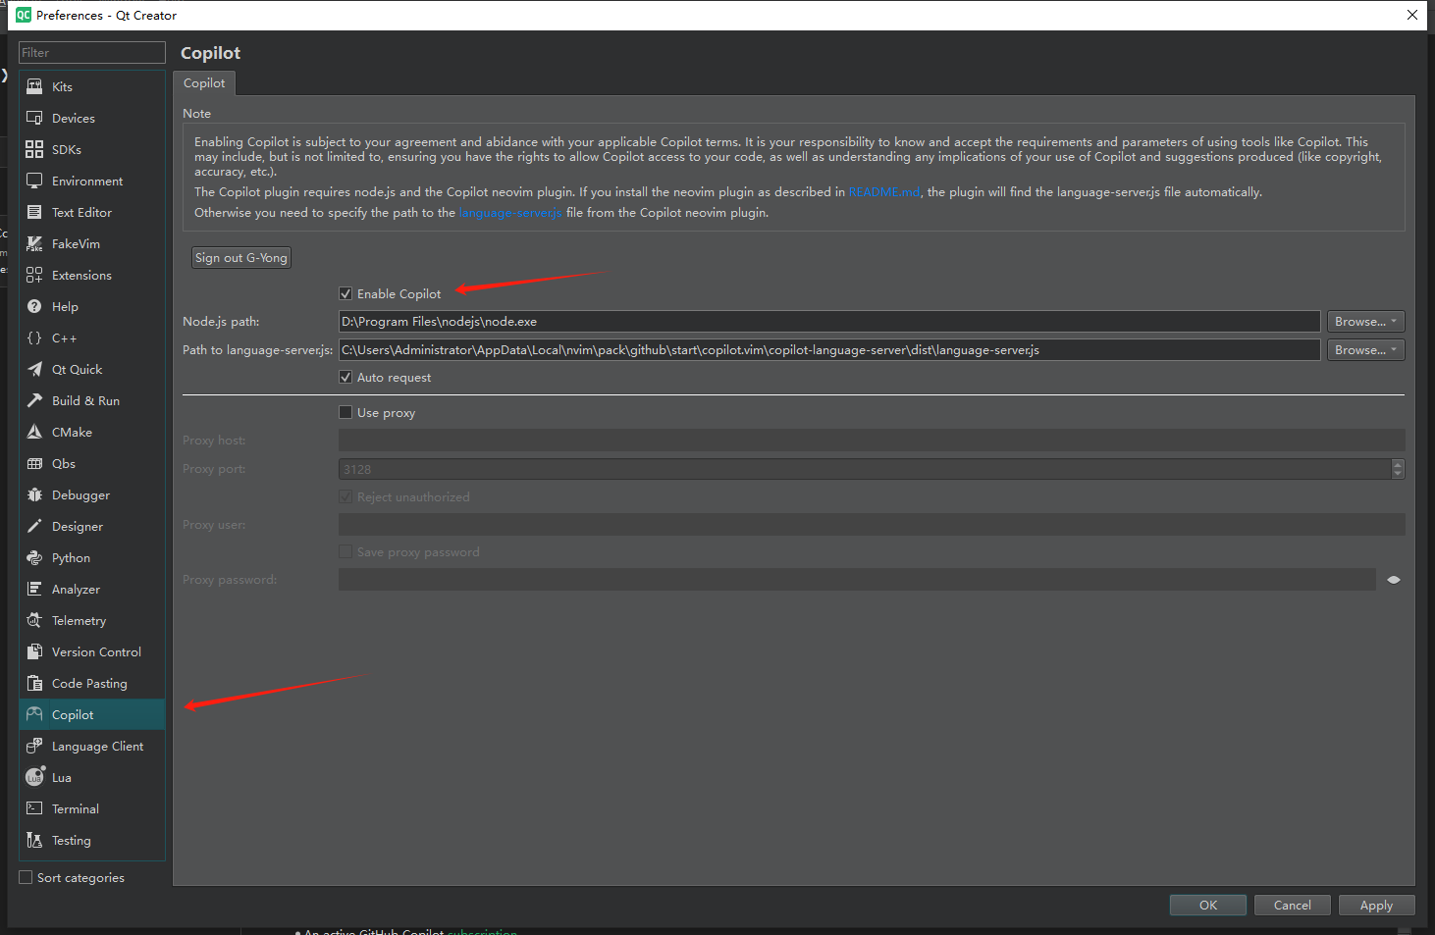Open the Extensions icon

34,275
